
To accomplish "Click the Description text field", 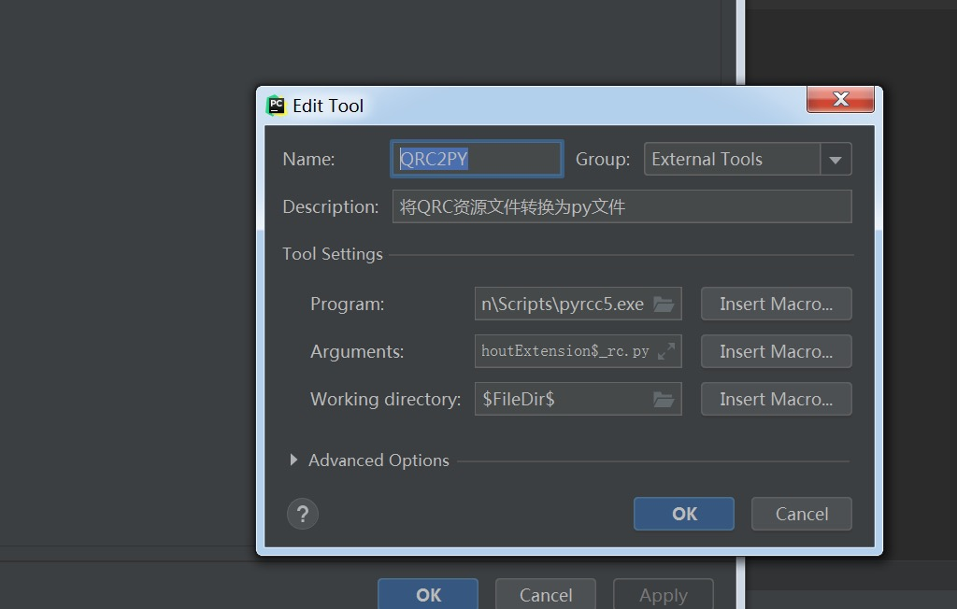I will 621,206.
